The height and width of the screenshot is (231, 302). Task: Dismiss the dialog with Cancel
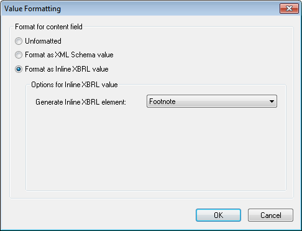(270, 215)
